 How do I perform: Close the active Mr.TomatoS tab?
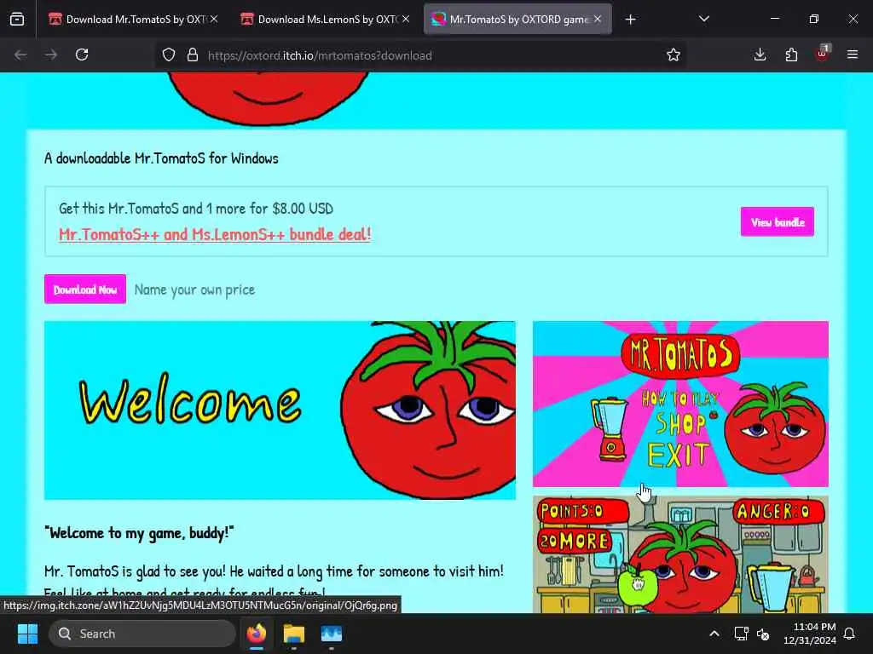point(598,19)
